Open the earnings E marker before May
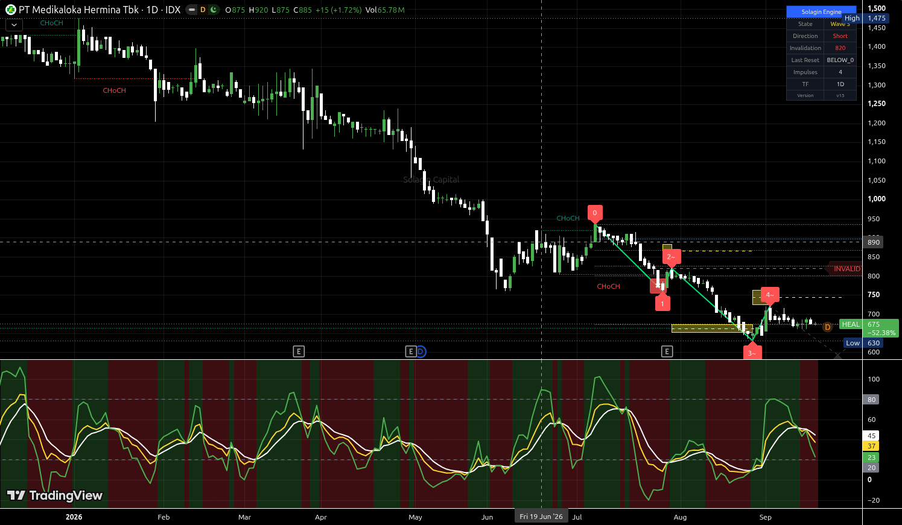The width and height of the screenshot is (902, 525). coord(411,351)
